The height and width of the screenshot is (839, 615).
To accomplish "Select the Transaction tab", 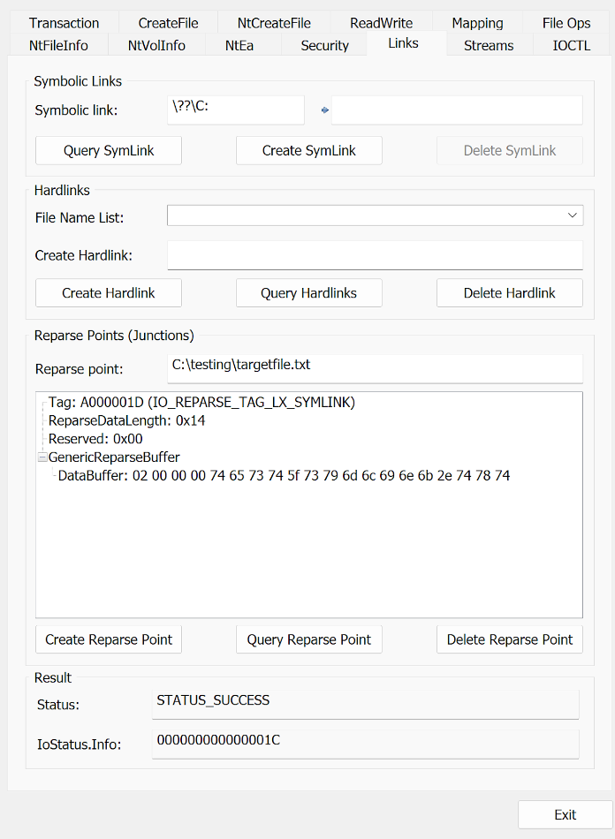I will 64,23.
